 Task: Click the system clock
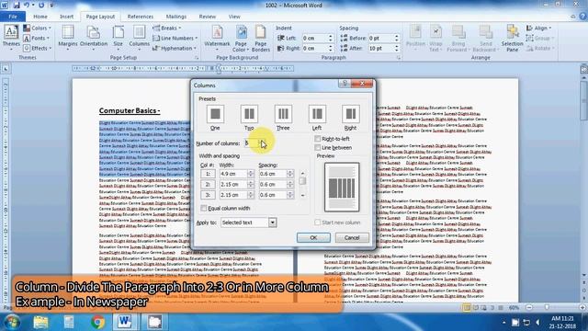pos(562,323)
